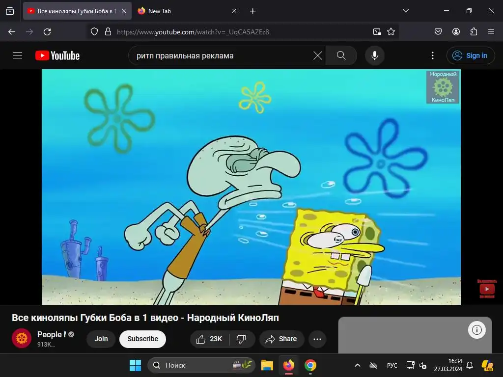The width and height of the screenshot is (503, 377).
Task: Open info icon on the ad panel
Action: [476, 330]
